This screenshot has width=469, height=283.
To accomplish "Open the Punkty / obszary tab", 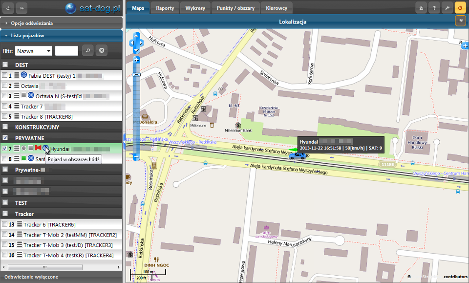I will (x=236, y=8).
